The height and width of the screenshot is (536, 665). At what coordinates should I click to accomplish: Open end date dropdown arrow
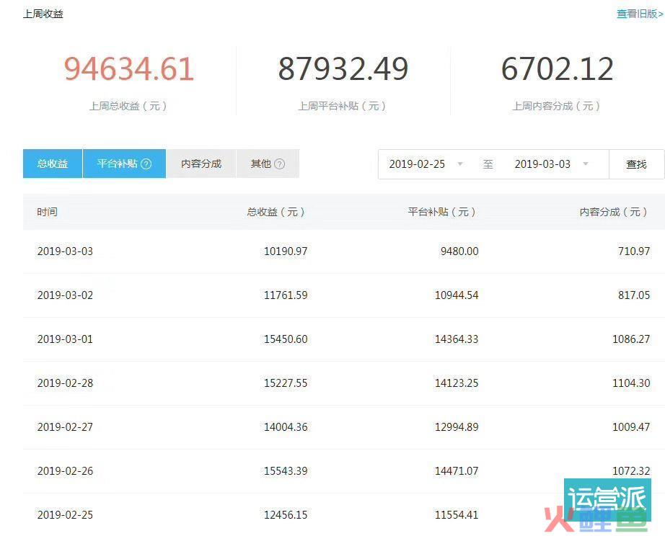pos(586,164)
